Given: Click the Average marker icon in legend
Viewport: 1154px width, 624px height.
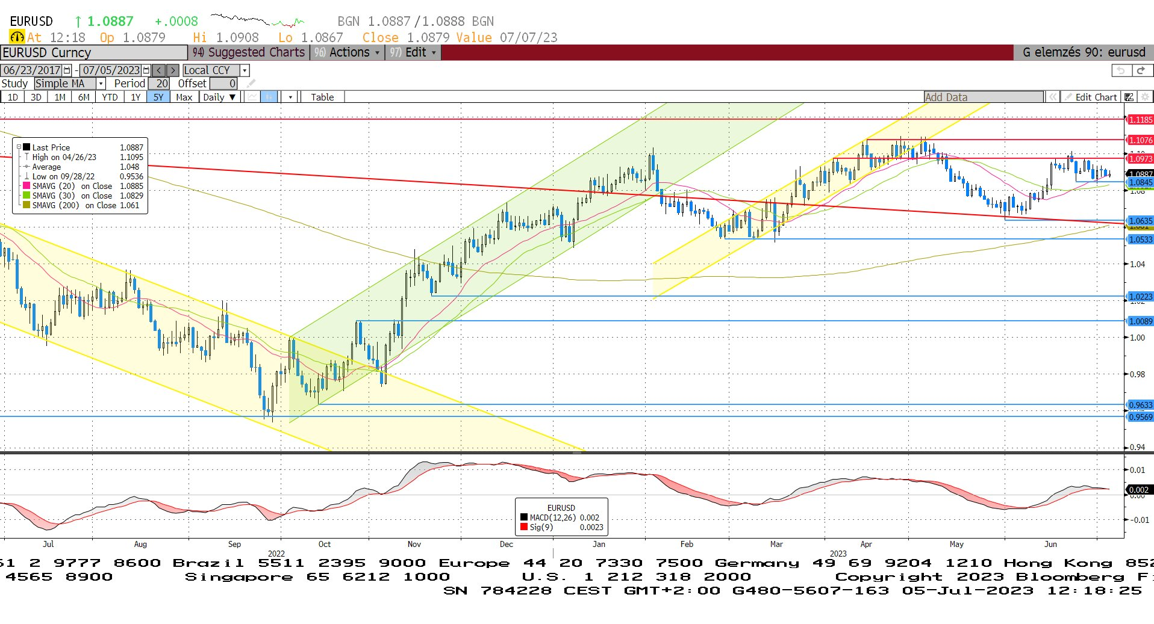Looking at the screenshot, I should pyautogui.click(x=27, y=167).
